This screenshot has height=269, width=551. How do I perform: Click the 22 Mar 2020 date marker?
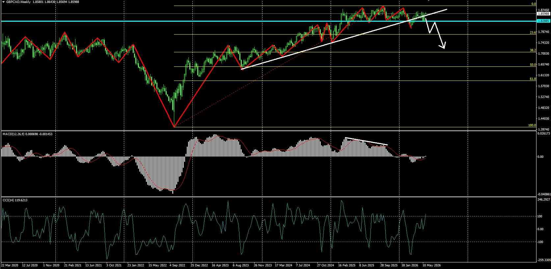(x=10, y=265)
